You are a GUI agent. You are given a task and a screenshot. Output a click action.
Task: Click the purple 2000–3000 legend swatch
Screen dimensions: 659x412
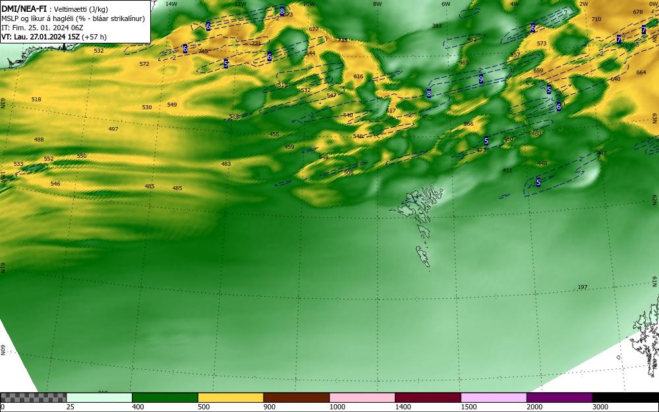click(559, 398)
